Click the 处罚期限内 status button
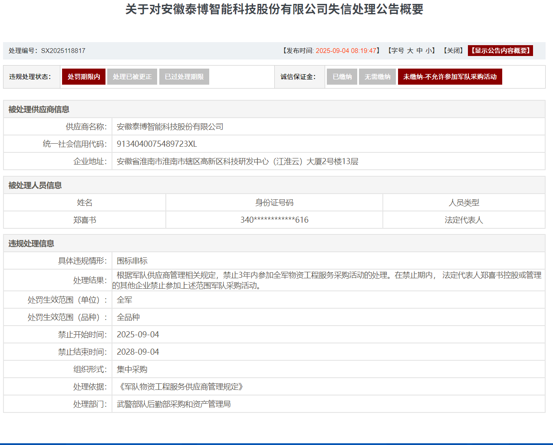 point(84,77)
